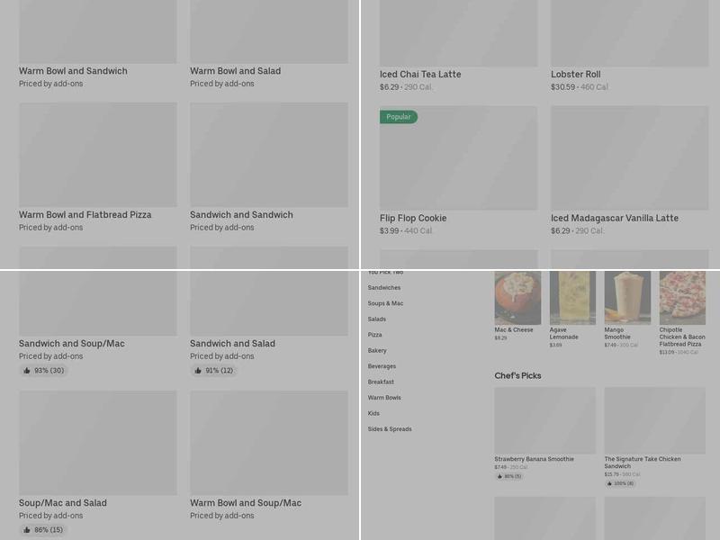Screen dimensions: 720x540
Task: Jump to the Soups & Mac category
Action: point(385,303)
